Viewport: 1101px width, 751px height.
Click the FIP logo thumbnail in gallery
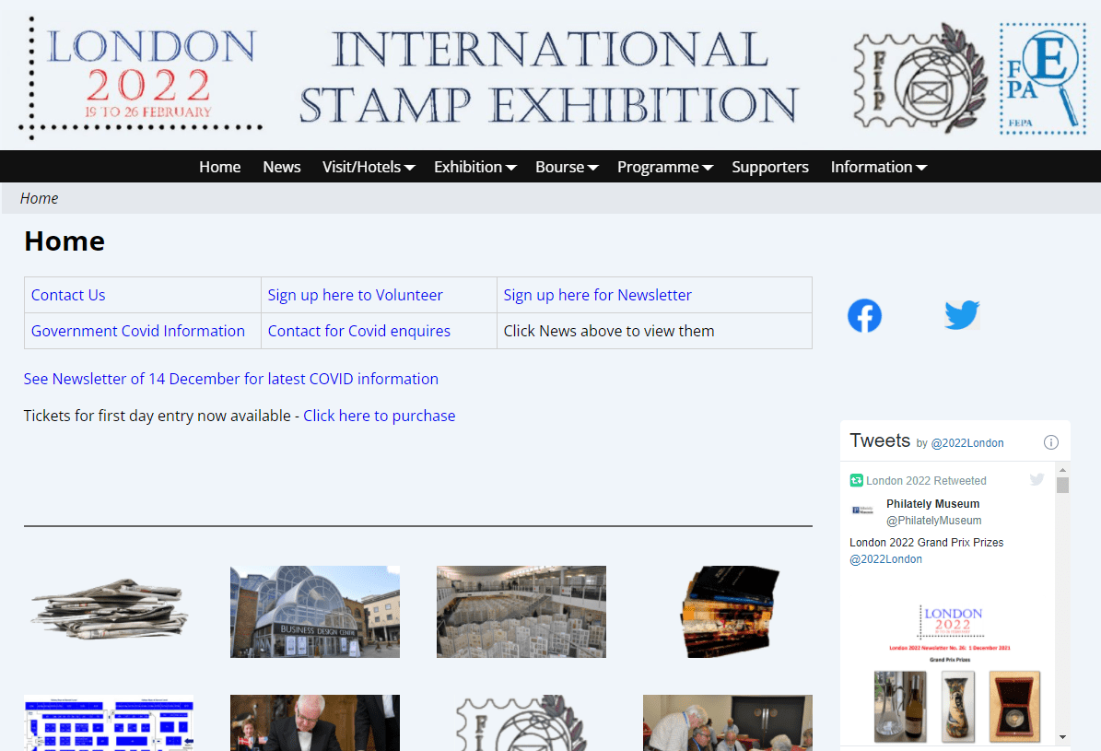pos(521,723)
